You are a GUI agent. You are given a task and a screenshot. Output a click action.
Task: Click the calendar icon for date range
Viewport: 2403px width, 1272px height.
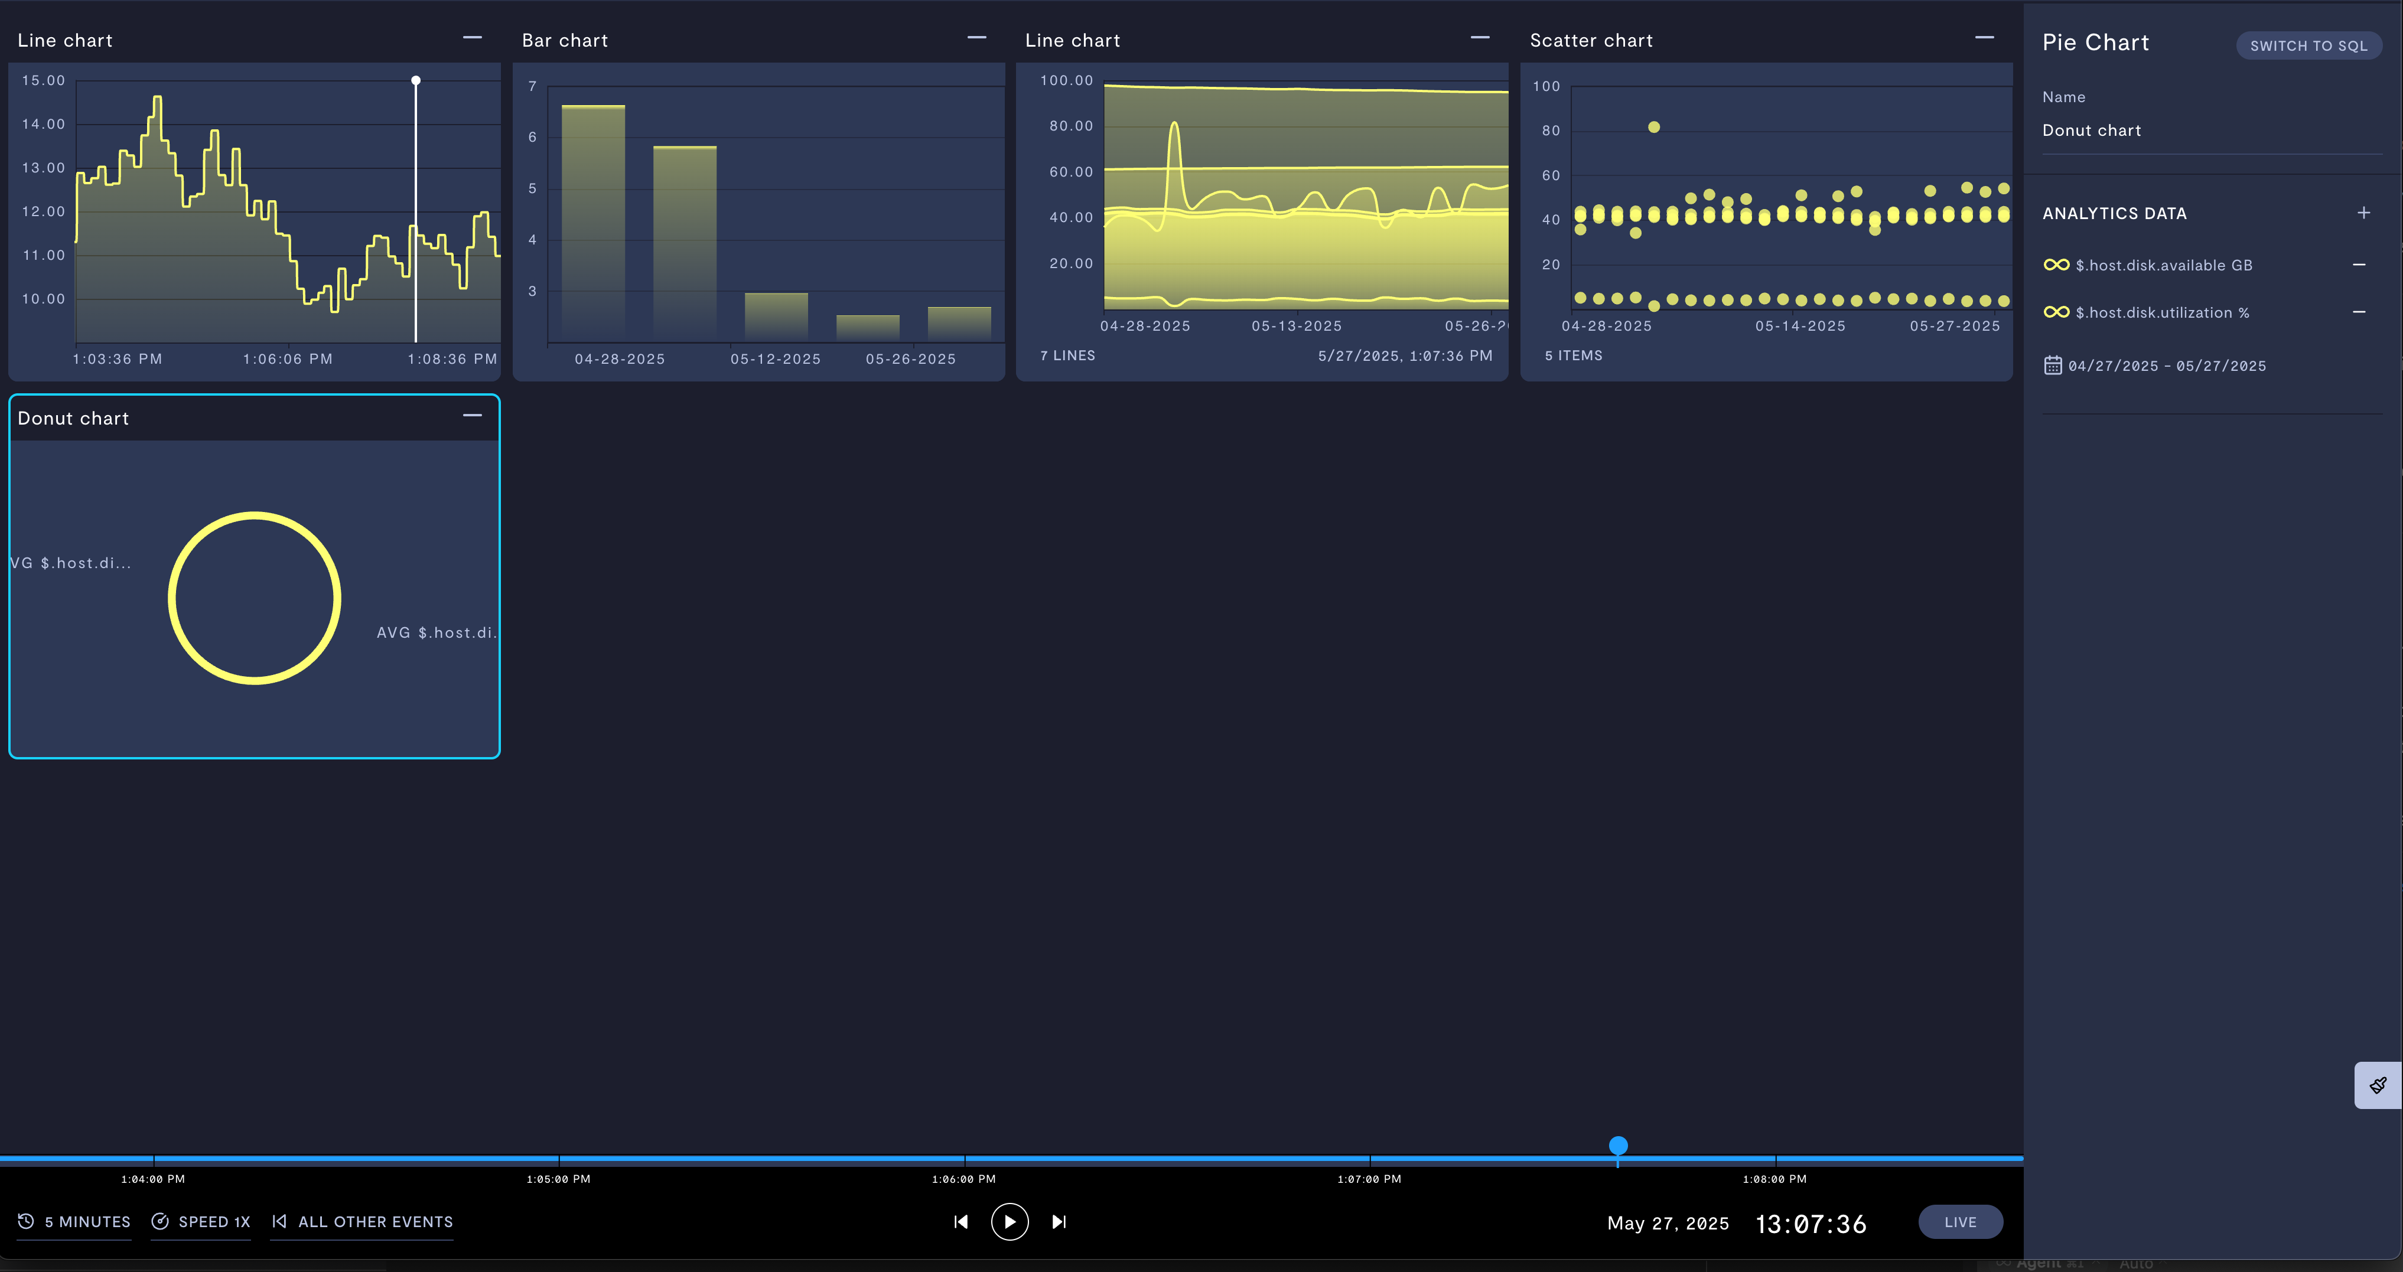pyautogui.click(x=2052, y=366)
